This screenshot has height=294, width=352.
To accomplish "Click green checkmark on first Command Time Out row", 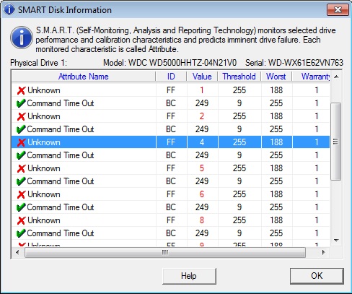I will pyautogui.click(x=21, y=103).
